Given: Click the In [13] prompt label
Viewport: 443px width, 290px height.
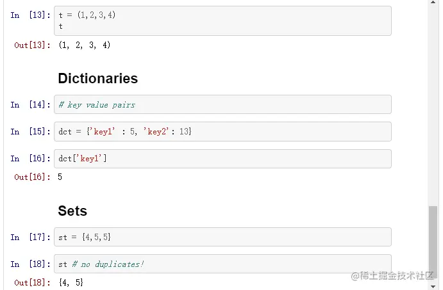Looking at the screenshot, I should click(x=30, y=15).
